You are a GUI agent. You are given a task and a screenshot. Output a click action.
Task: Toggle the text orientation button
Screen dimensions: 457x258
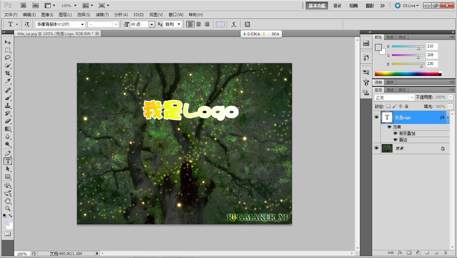(27, 24)
